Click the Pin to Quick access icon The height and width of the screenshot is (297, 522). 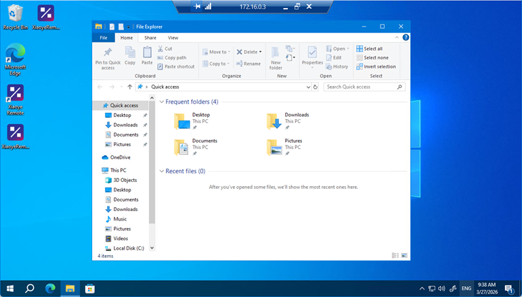(108, 53)
